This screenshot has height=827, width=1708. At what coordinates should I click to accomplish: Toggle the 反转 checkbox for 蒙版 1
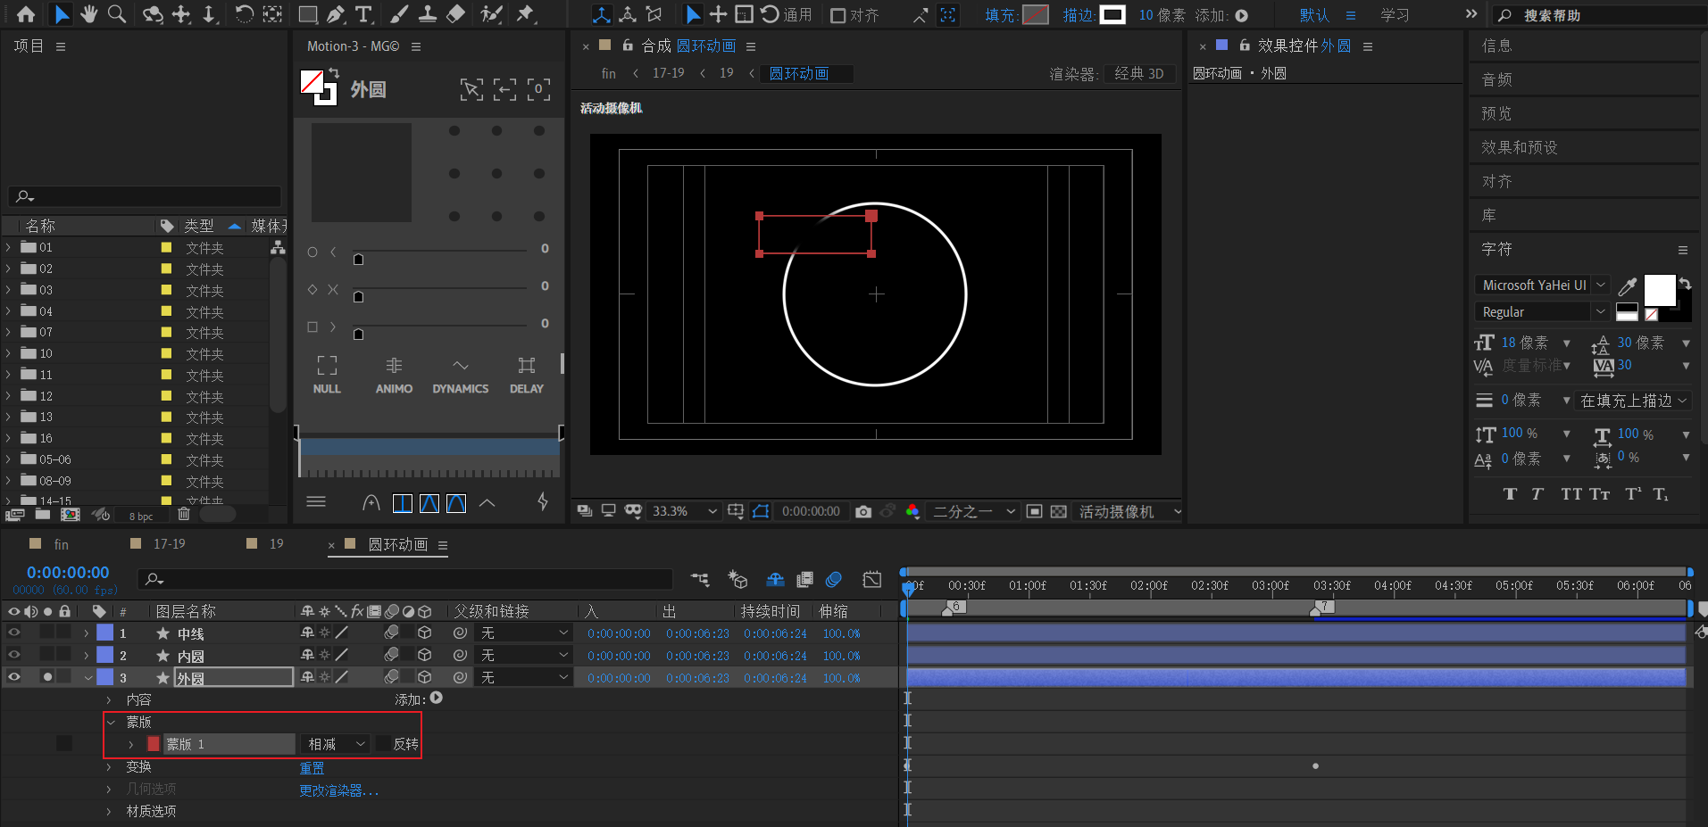point(384,744)
